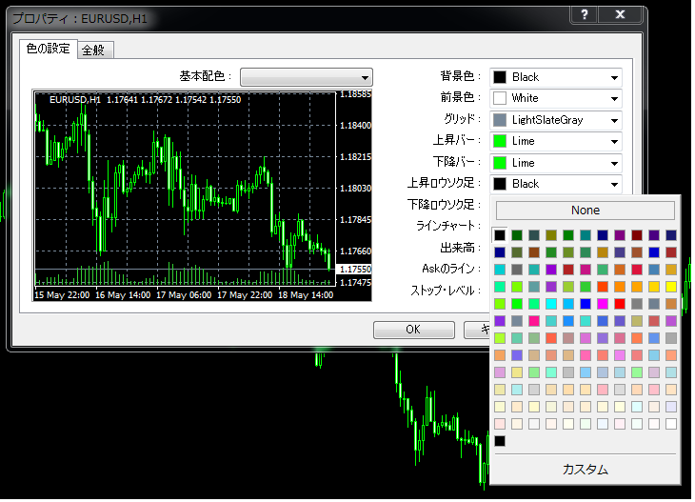
Task: Choose the orange-red swatch
Action: click(x=603, y=287)
